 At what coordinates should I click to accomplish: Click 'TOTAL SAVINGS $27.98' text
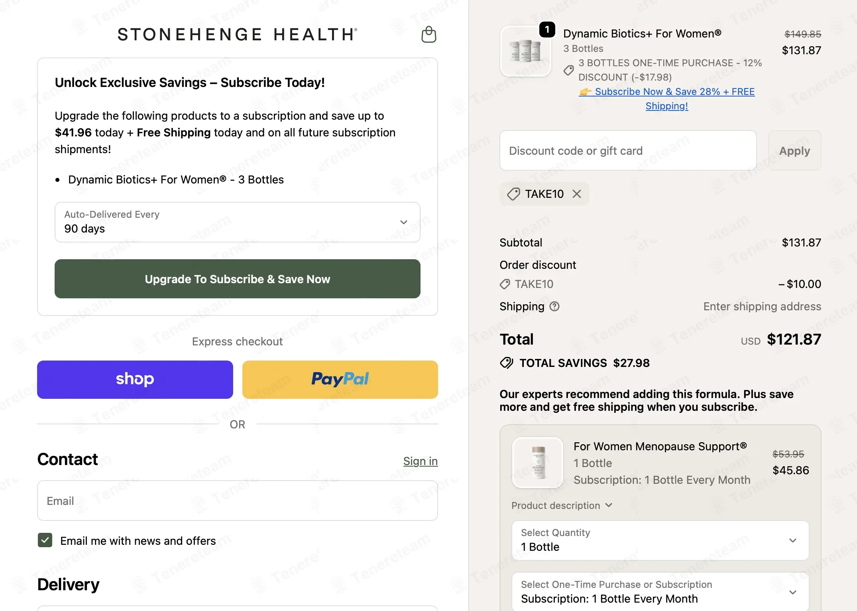tap(584, 363)
